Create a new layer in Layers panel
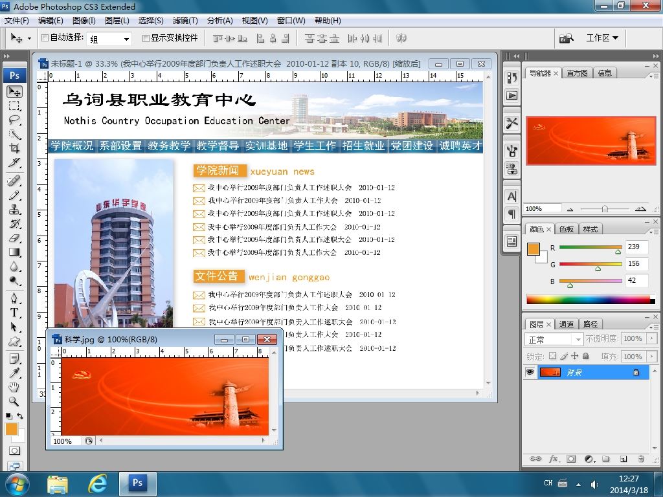The image size is (663, 497). click(x=624, y=459)
